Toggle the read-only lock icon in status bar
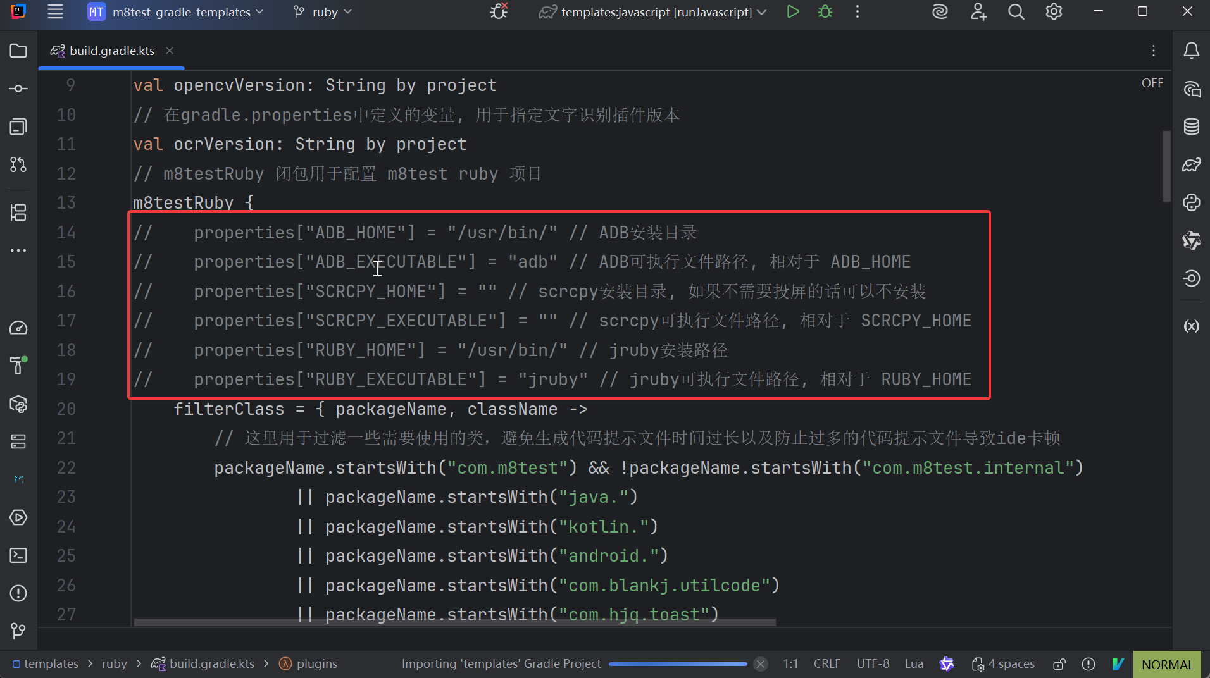The height and width of the screenshot is (678, 1210). (x=1059, y=664)
